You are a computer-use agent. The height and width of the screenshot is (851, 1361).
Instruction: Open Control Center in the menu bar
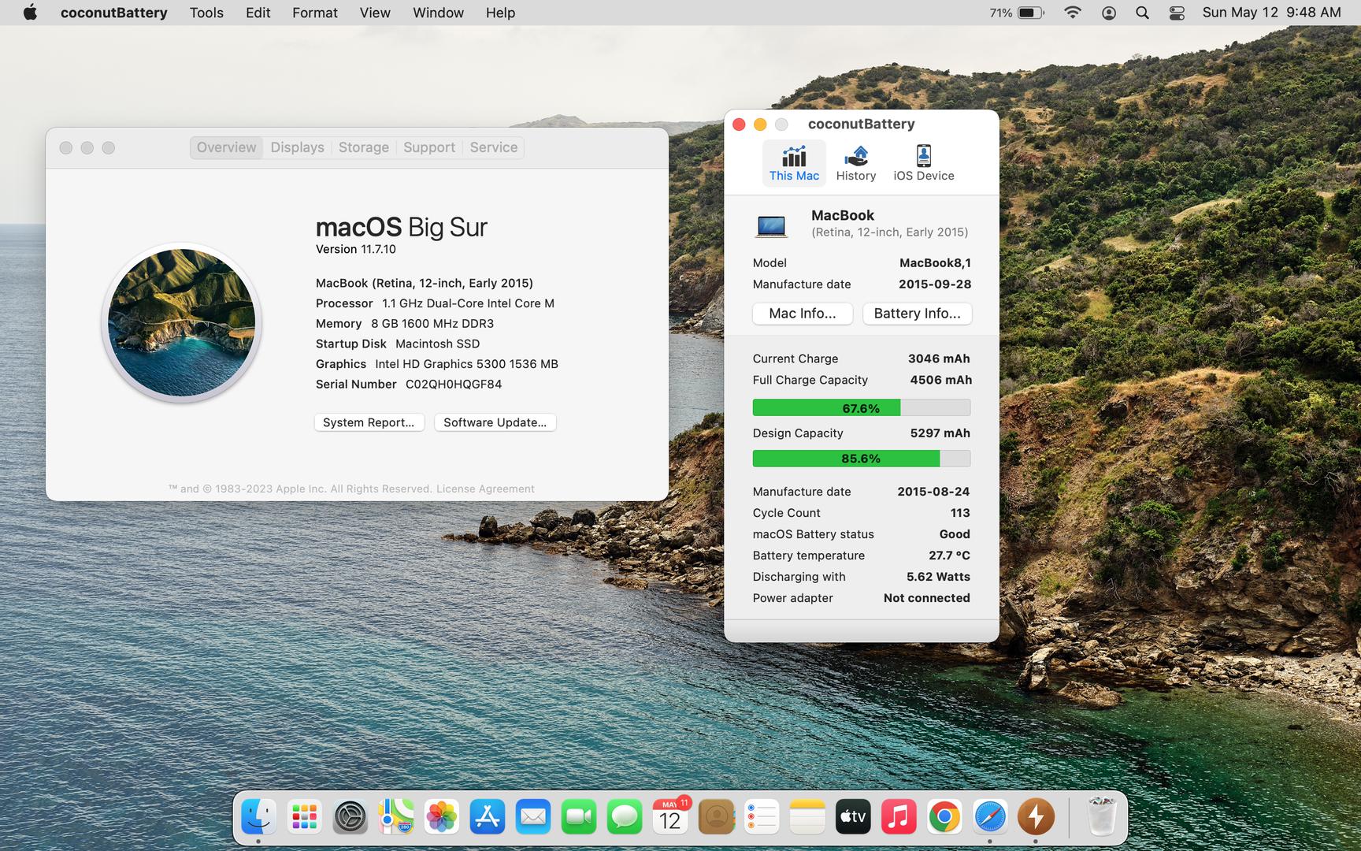1177,13
